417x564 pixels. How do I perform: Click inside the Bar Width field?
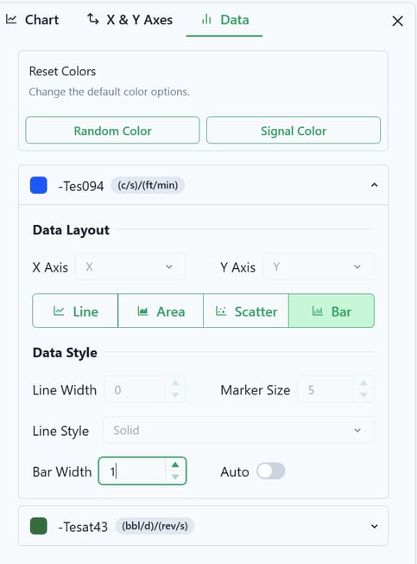point(132,471)
